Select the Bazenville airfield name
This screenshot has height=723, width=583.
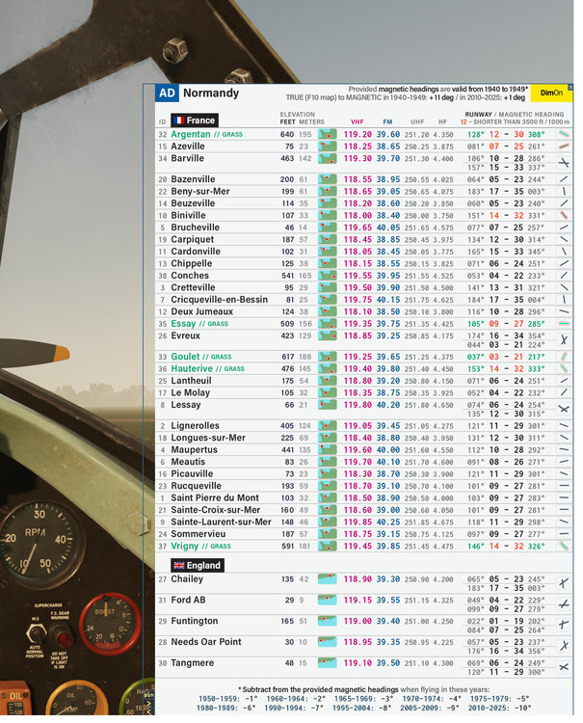tap(193, 179)
